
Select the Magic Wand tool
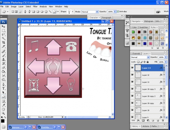pos(3,38)
